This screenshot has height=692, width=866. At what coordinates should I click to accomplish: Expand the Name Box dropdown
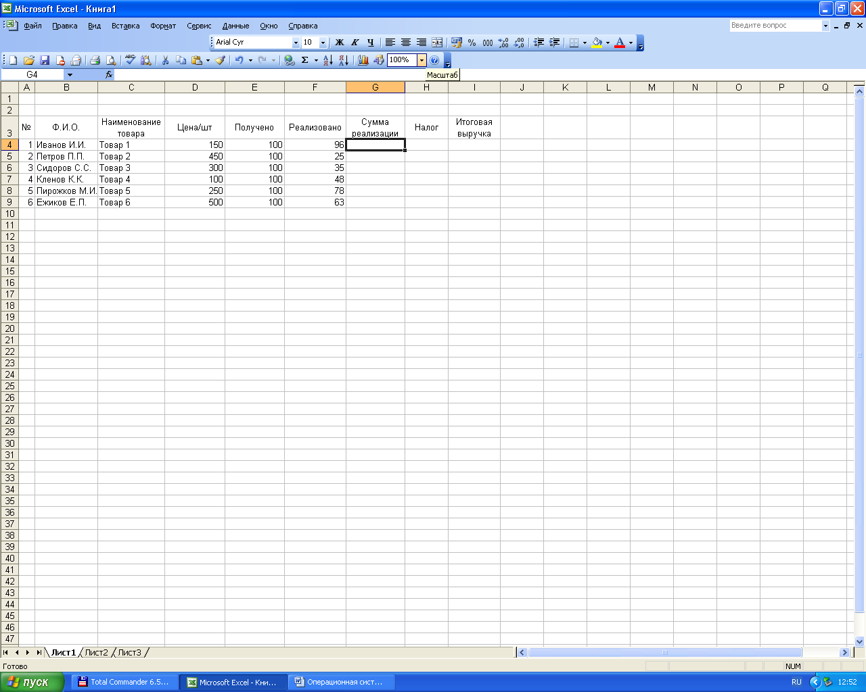tap(70, 75)
